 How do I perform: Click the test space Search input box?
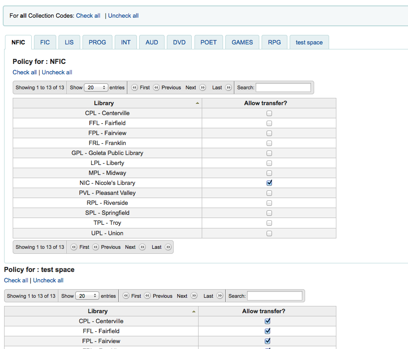tap(274, 296)
